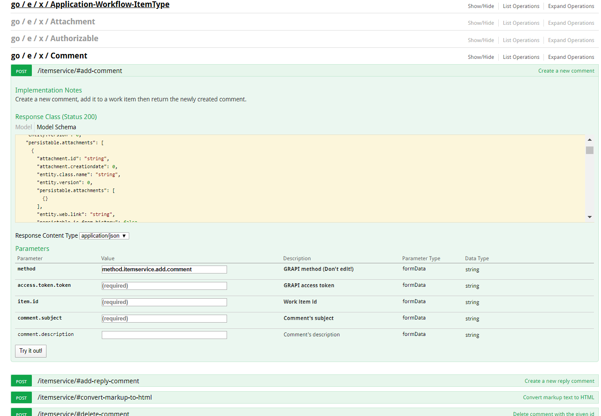Collapse the Comment section operations list
The height and width of the screenshot is (416, 601).
(x=521, y=57)
